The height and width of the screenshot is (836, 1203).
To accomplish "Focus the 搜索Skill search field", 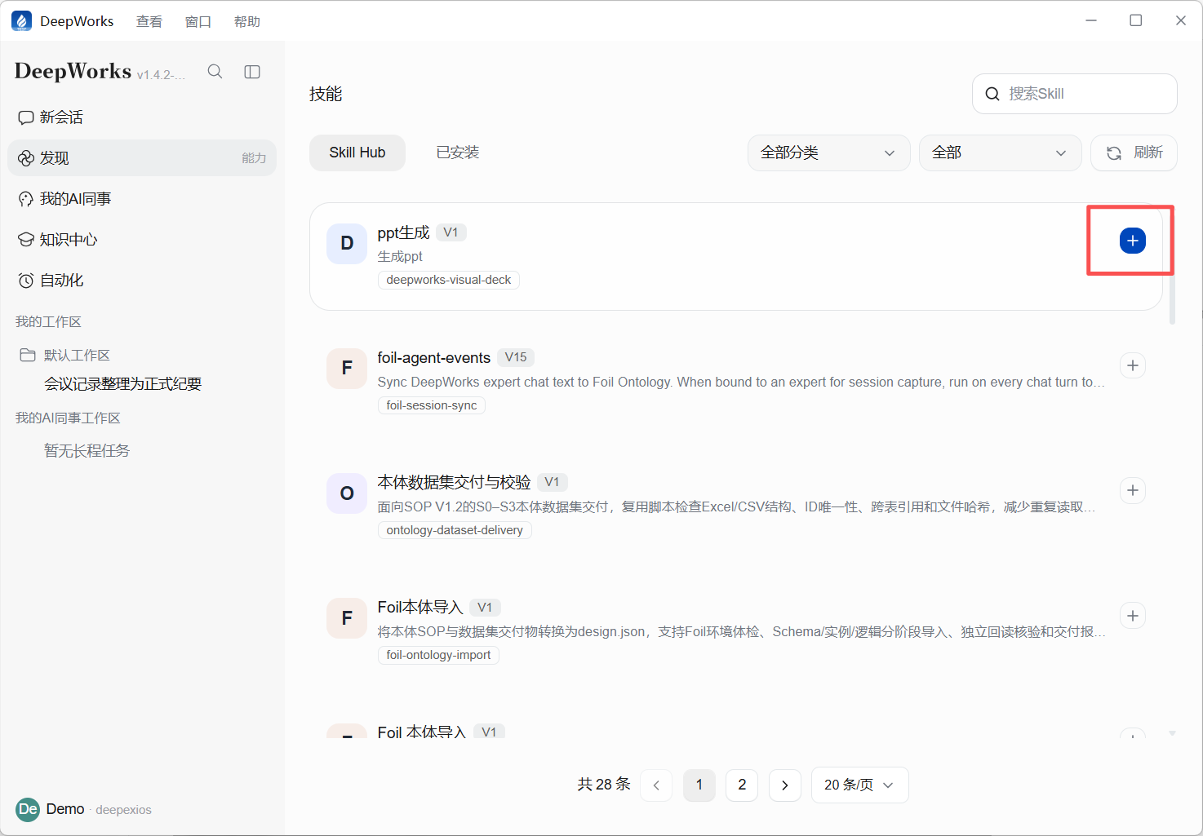I will pos(1074,94).
